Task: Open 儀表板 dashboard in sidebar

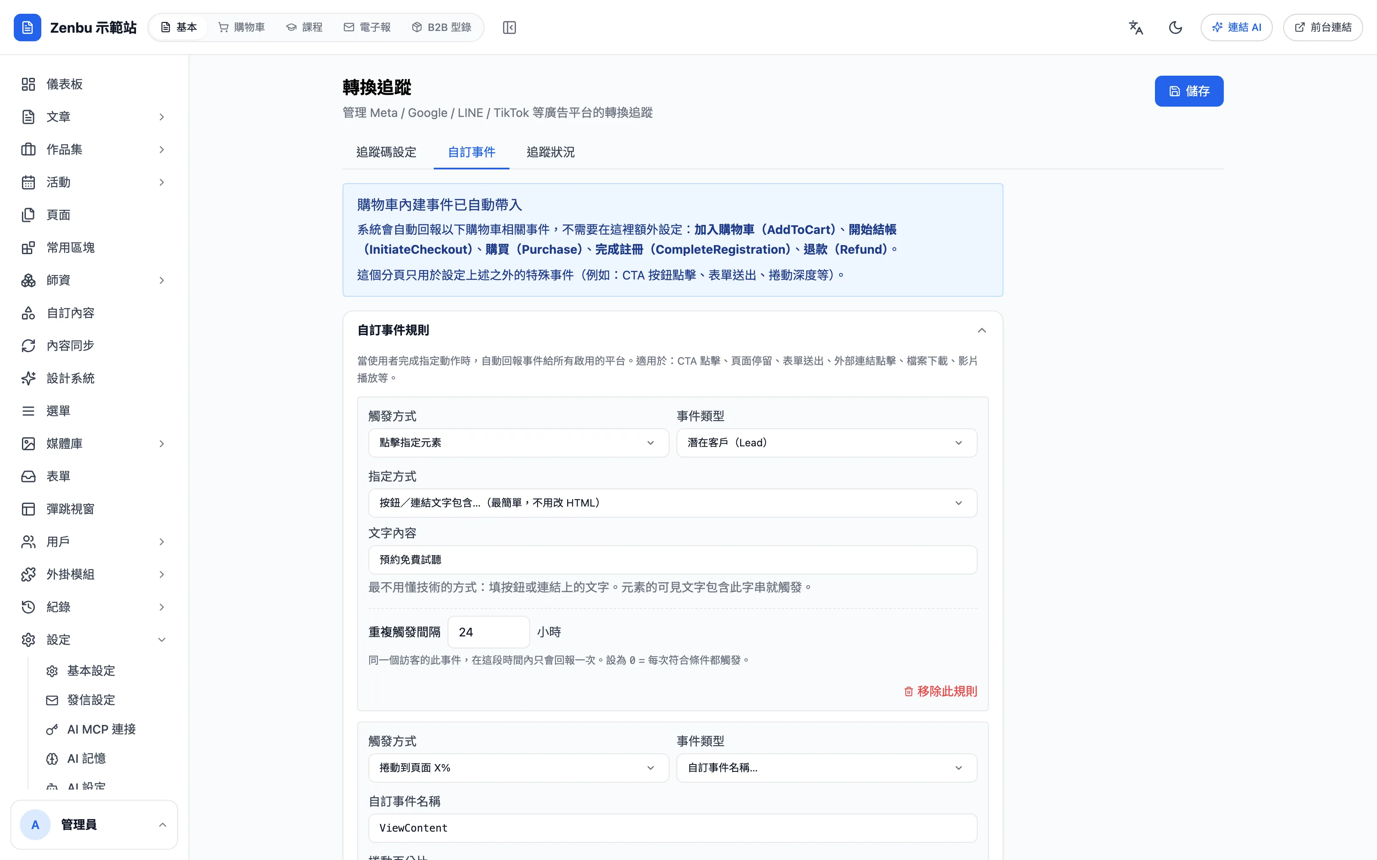Action: click(x=95, y=84)
